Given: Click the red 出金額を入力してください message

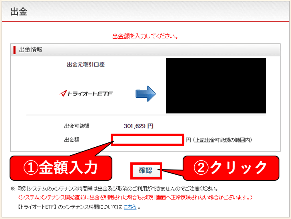Looking at the screenshot, I should [145, 36].
